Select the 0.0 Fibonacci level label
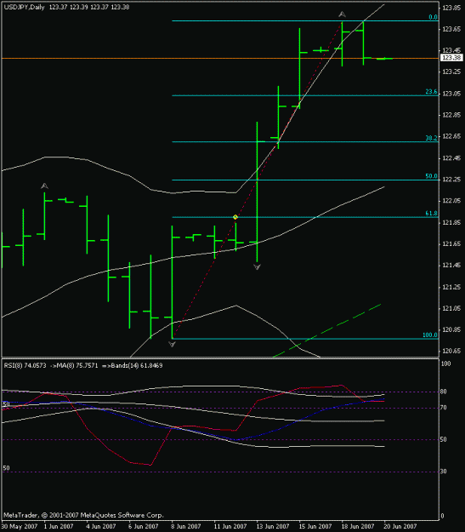465x532 pixels. [x=433, y=17]
